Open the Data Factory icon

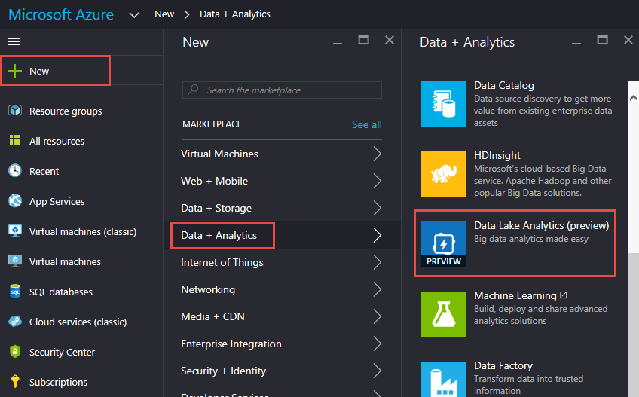tap(444, 379)
